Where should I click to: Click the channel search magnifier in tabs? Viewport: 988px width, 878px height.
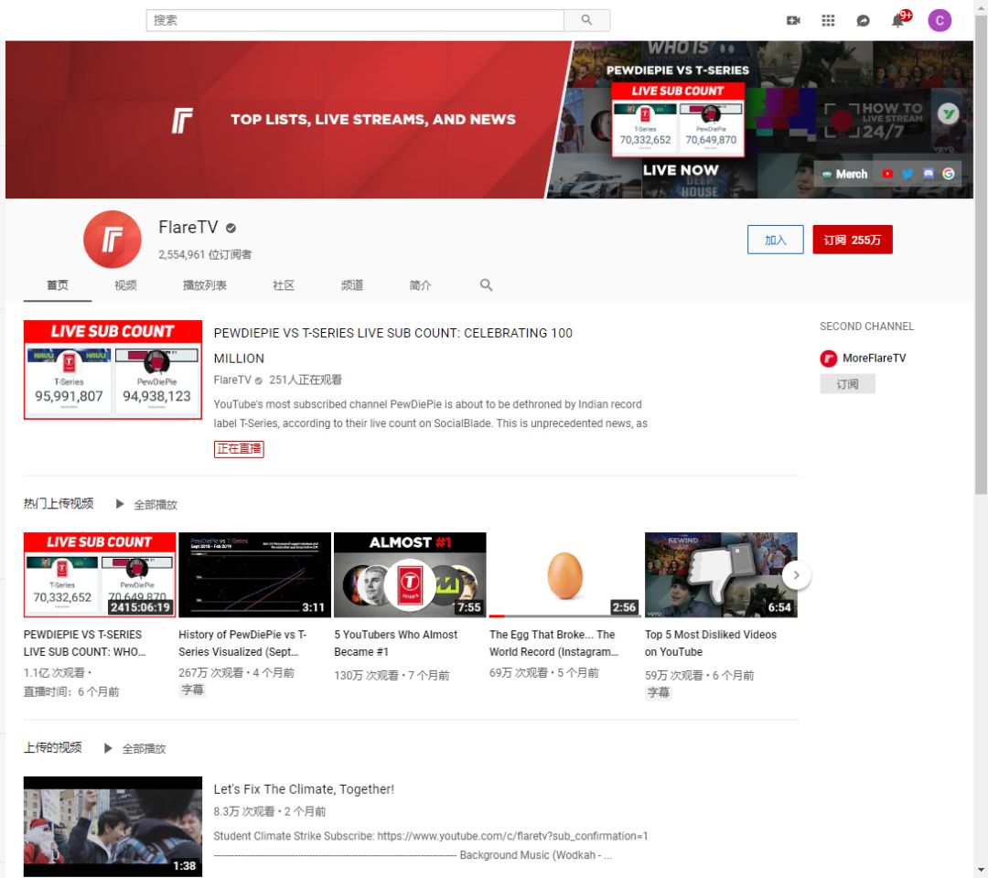pos(486,284)
